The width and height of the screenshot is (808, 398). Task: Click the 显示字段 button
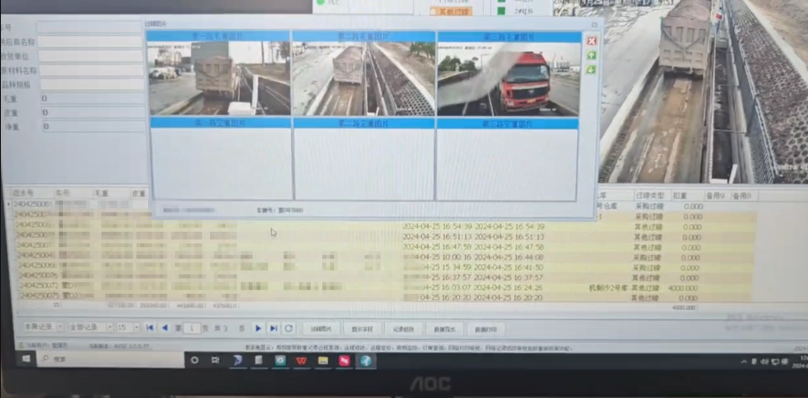coord(363,329)
